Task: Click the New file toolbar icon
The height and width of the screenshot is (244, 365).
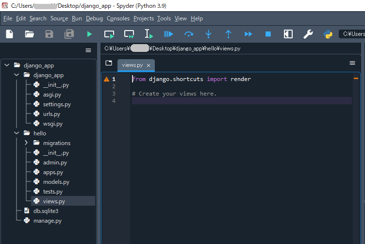Action: point(10,34)
